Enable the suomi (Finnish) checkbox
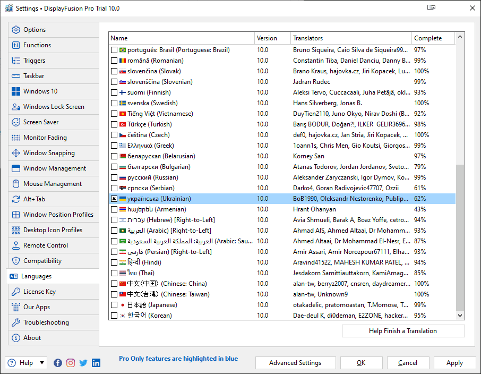Viewport: 481px width, 374px height. [114, 92]
